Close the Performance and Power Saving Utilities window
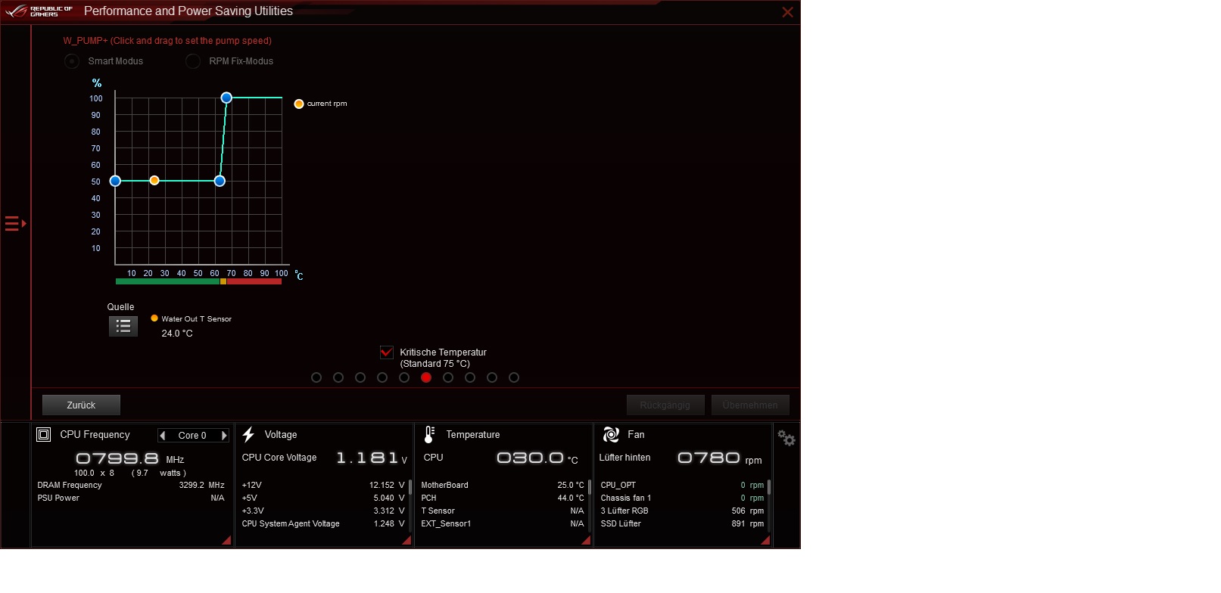This screenshot has width=1221, height=593. (787, 12)
